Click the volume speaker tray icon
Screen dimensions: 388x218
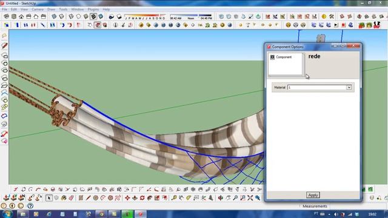click(x=336, y=214)
